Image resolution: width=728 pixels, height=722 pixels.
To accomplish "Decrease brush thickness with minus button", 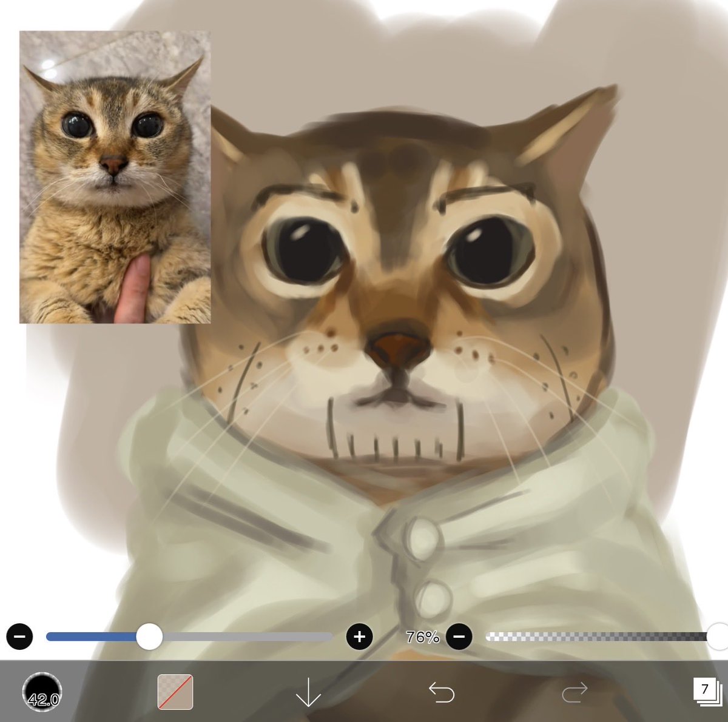I will 19,637.
